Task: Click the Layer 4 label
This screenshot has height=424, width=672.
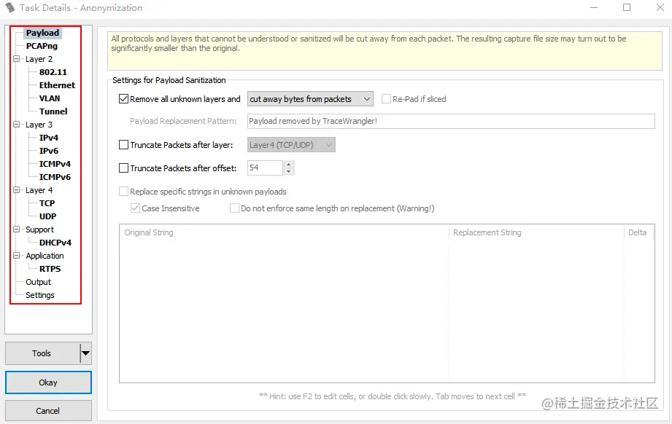Action: click(39, 190)
